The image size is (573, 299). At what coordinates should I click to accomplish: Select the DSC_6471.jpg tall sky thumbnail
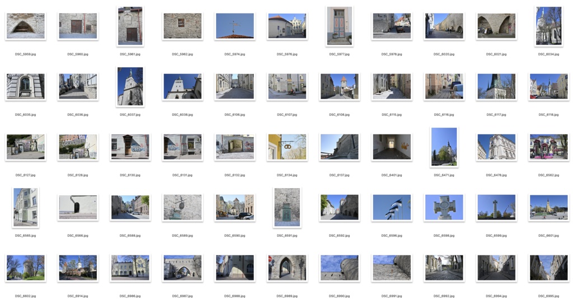point(444,147)
